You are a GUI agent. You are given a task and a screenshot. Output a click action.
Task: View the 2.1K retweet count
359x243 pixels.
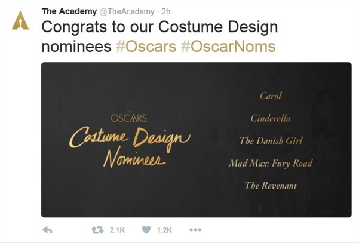click(x=117, y=230)
